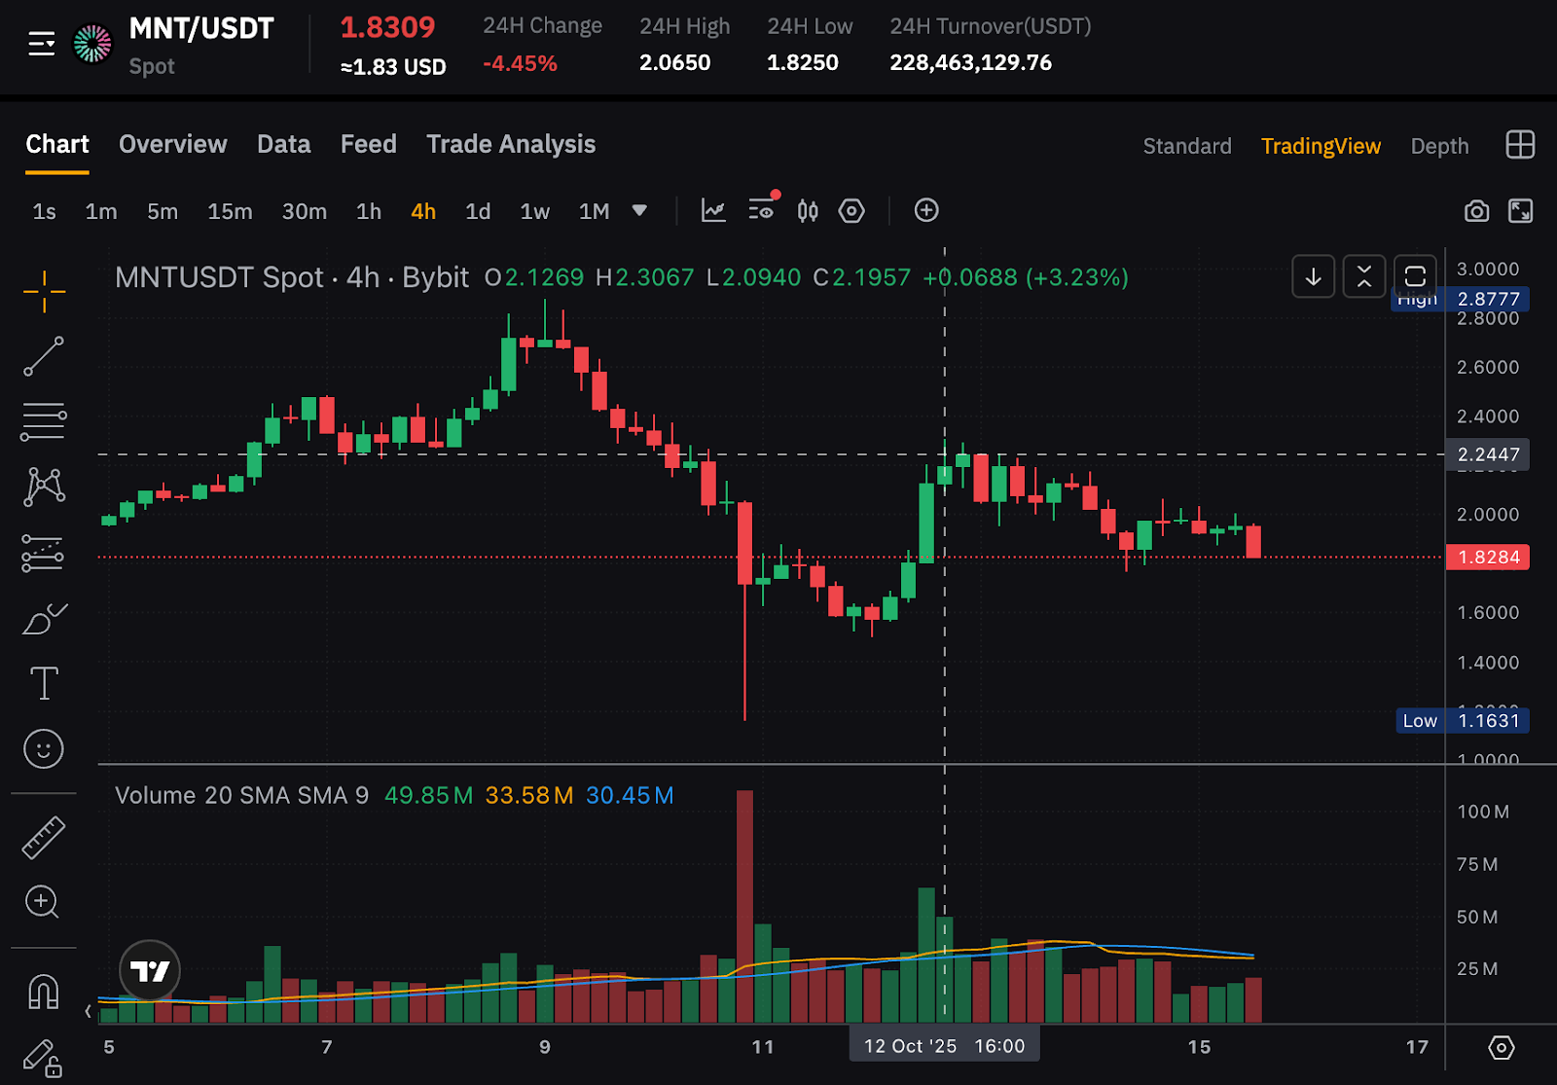This screenshot has height=1085, width=1557.
Task: Open the emoji icons tool
Action: (44, 749)
